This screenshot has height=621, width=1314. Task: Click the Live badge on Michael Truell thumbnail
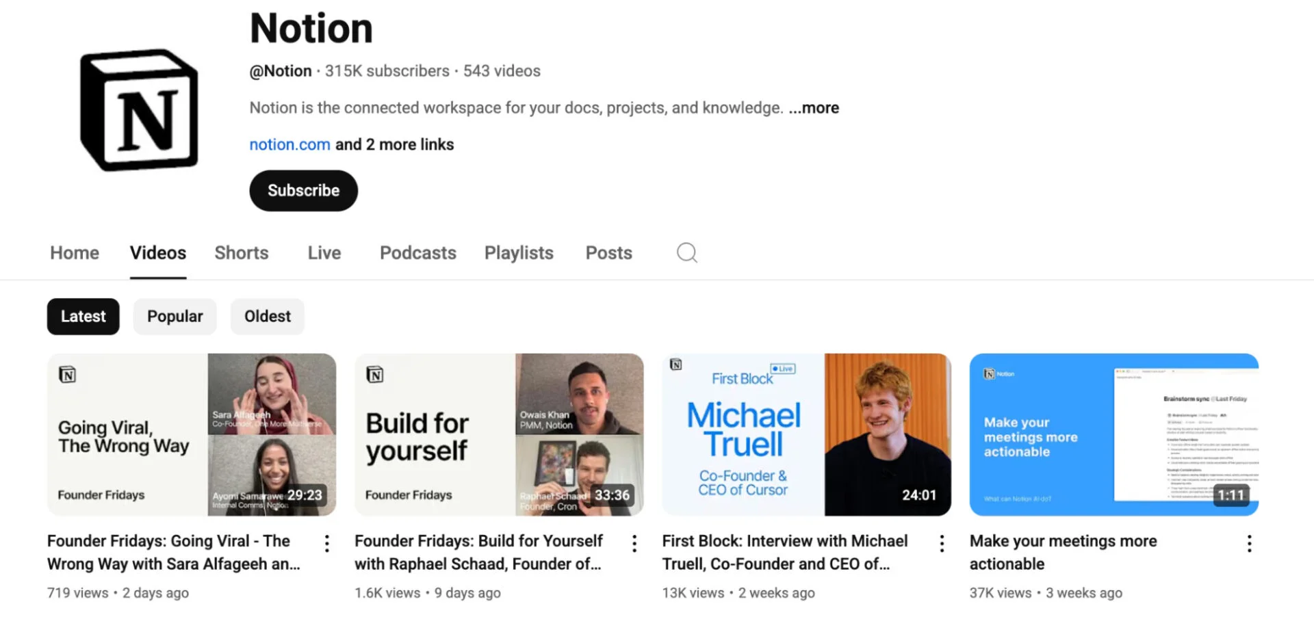point(782,369)
